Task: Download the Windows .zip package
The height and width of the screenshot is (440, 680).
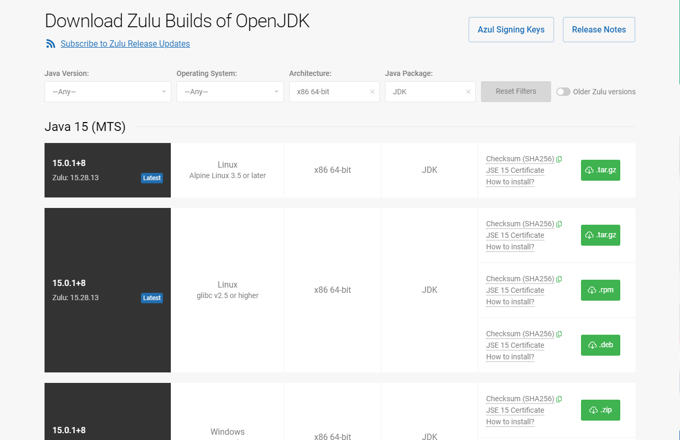Action: click(x=600, y=410)
